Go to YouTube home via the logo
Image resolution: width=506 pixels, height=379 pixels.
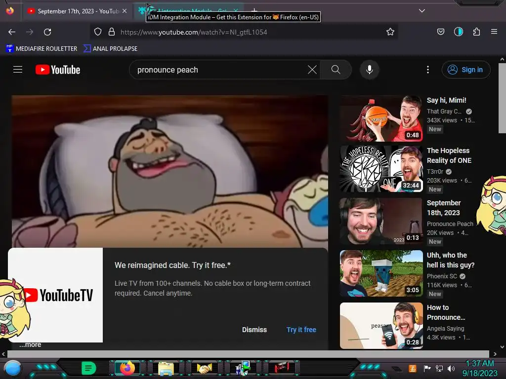[x=58, y=70]
